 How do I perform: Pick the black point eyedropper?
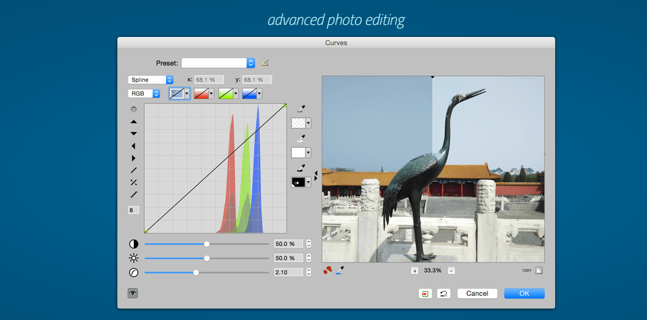point(301,168)
